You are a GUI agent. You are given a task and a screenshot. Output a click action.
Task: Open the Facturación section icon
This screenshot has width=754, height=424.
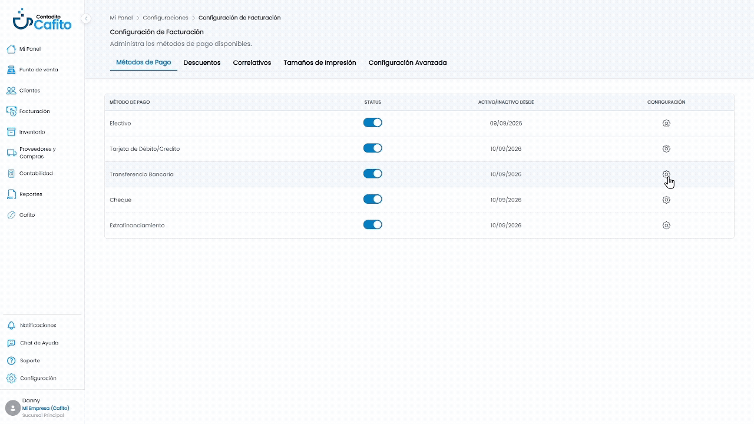point(11,111)
